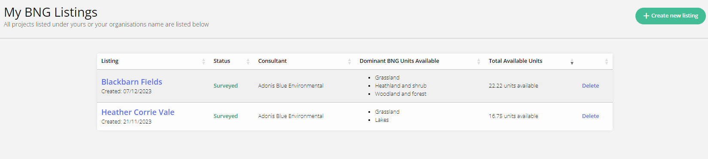The height and width of the screenshot is (159, 708).
Task: Open the Heather Corrie Vale listing
Action: coord(138,112)
